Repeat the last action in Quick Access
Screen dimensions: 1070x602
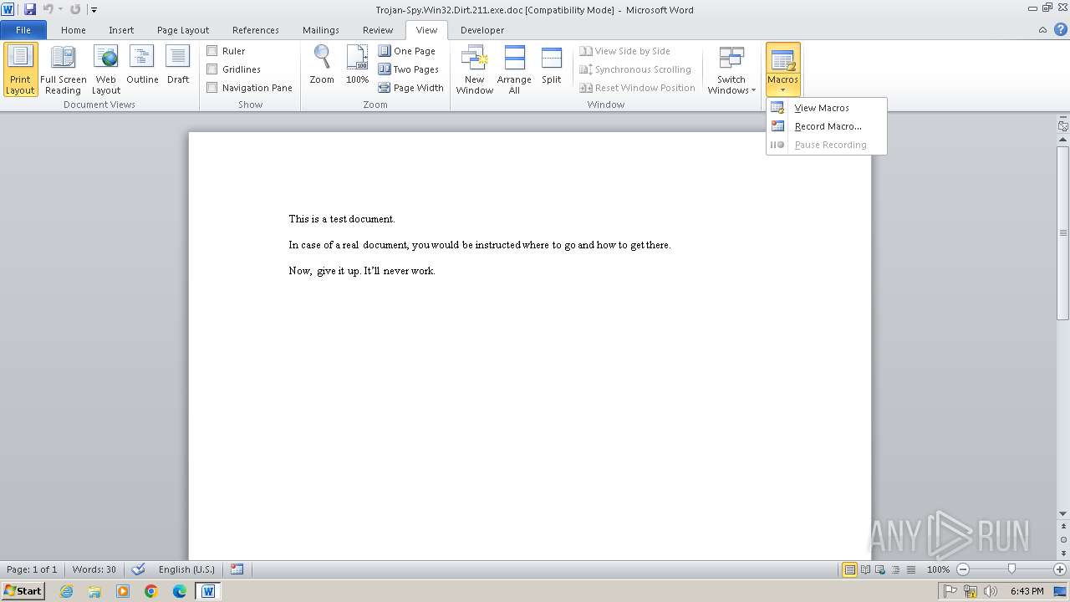[75, 9]
